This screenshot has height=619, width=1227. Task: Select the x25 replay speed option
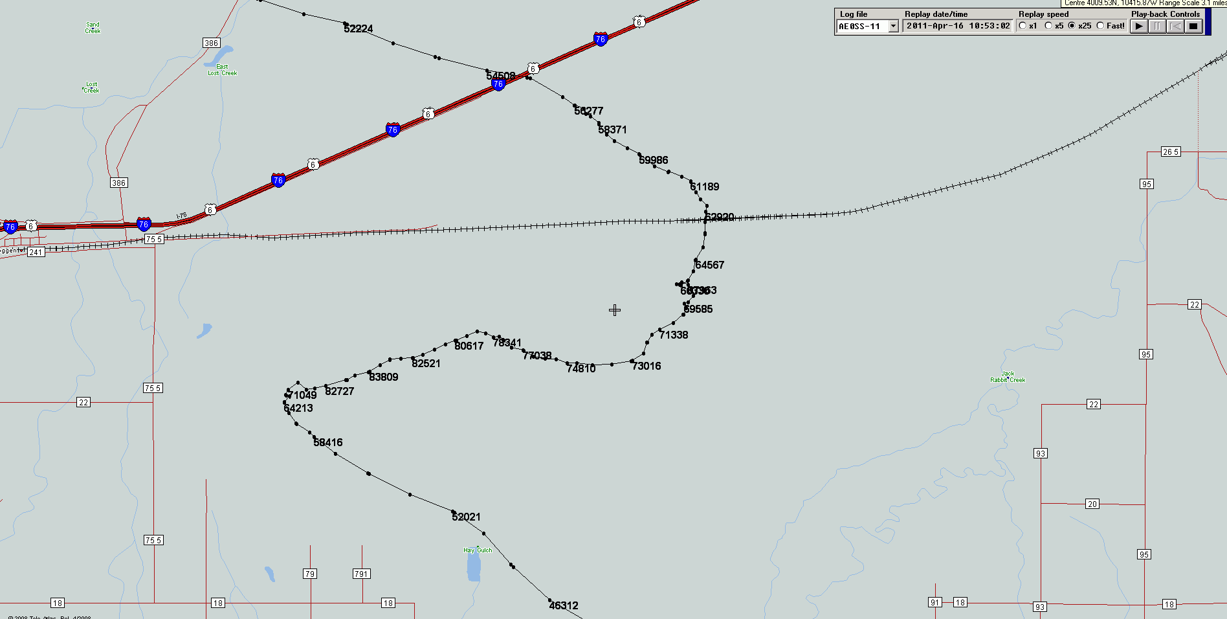click(1072, 26)
